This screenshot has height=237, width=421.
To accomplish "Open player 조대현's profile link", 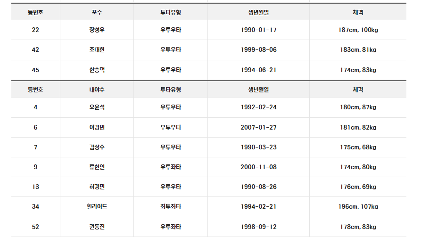I will point(97,50).
